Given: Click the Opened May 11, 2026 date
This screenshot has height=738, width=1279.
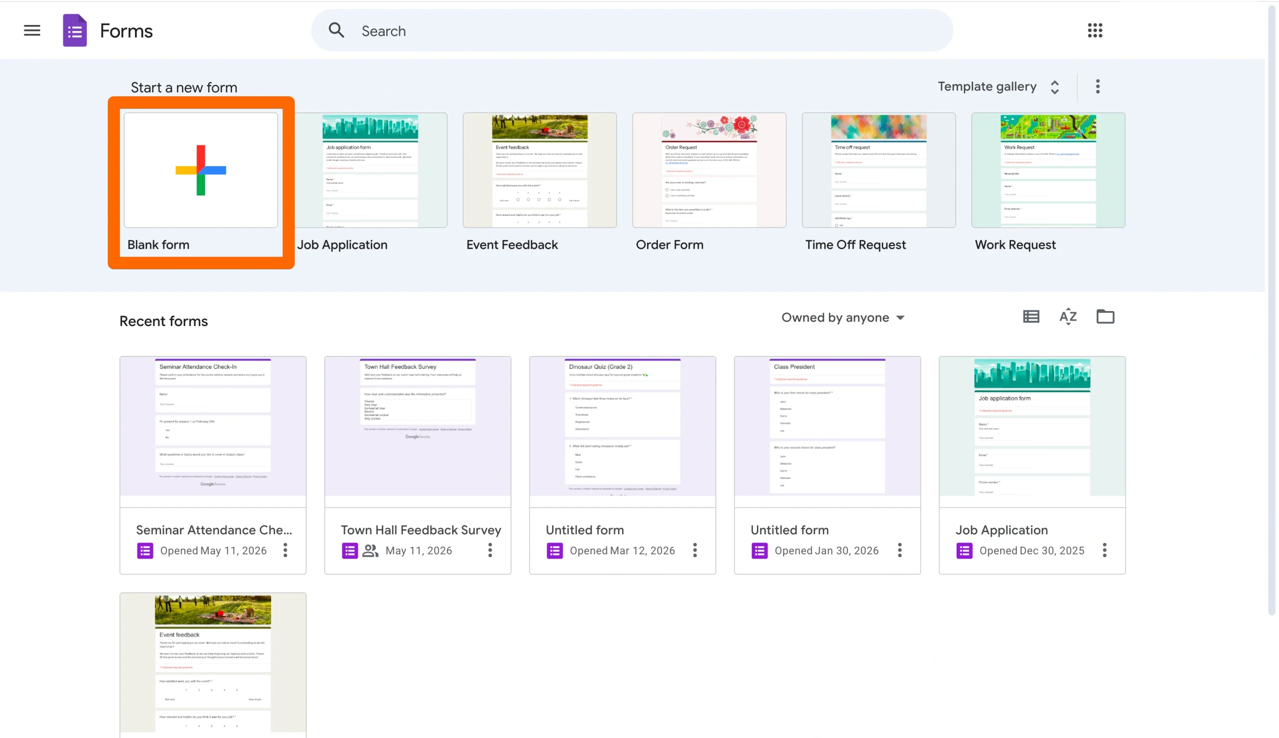Looking at the screenshot, I should click(213, 551).
